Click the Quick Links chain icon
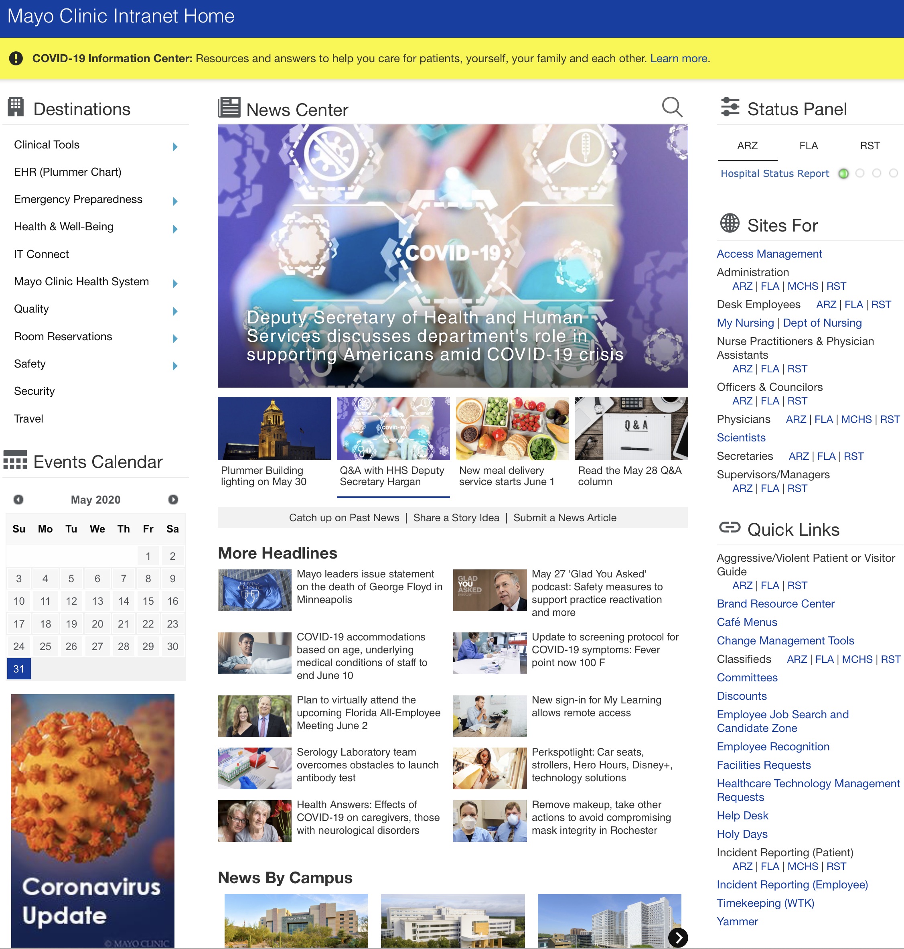This screenshot has width=904, height=949. [x=730, y=527]
